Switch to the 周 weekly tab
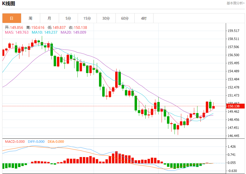This screenshot has width=246, height=174. (x=30, y=18)
